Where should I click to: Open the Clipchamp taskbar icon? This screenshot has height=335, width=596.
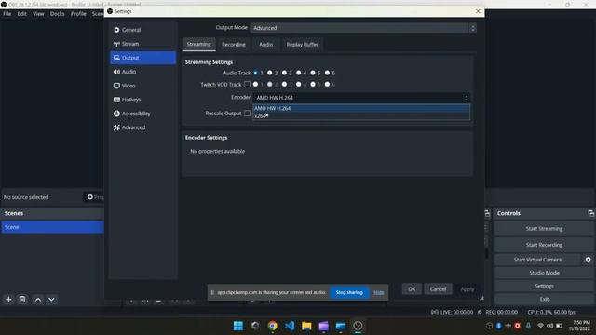323,326
